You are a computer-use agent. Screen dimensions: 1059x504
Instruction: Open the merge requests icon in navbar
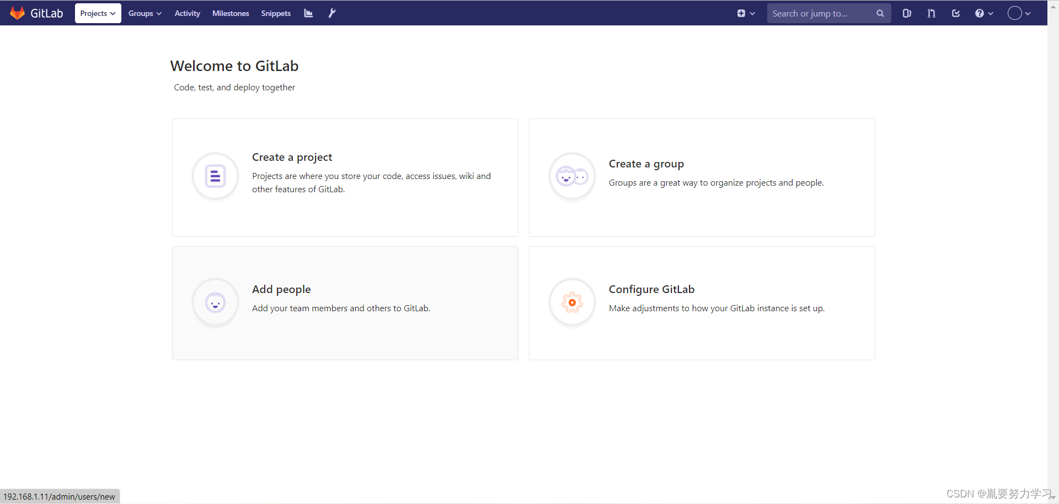click(932, 13)
